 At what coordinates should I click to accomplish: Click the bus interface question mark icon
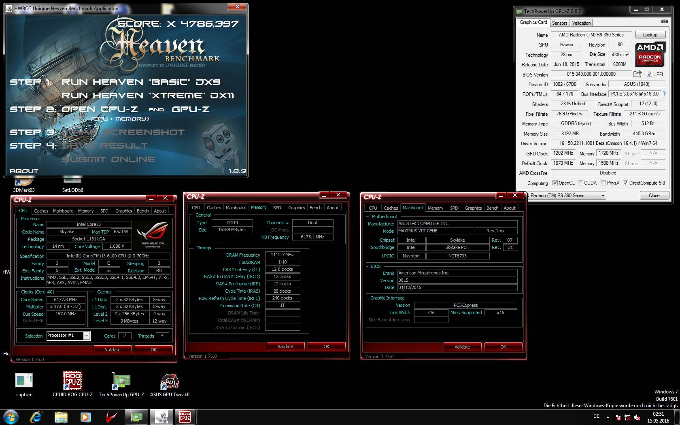(664, 94)
